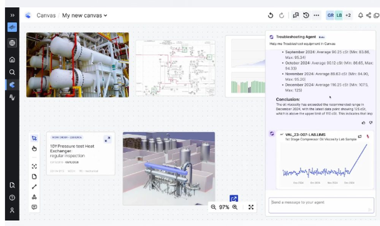Select the heat exchanger photo on canvas
The width and height of the screenshot is (380, 226).
tap(78, 65)
